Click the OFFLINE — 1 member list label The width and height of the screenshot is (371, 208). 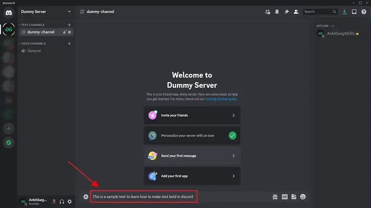(x=325, y=26)
